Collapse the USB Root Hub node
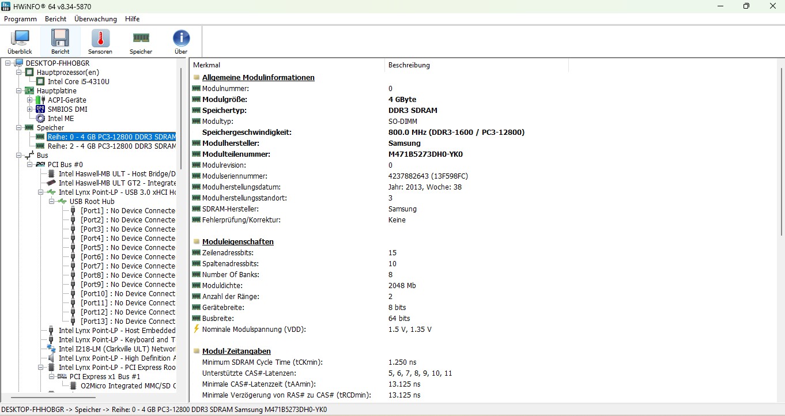The height and width of the screenshot is (416, 785). point(52,202)
